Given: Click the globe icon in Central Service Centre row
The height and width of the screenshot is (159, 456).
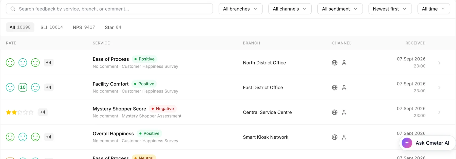Looking at the screenshot, I should coord(335,112).
